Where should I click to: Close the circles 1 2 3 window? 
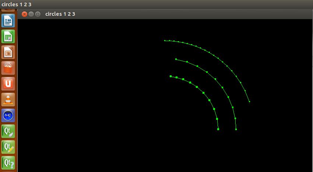[x=25, y=14]
